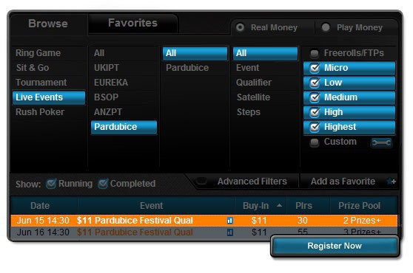Filter by Satellite type
This screenshot has width=413, height=273.
click(x=266, y=97)
